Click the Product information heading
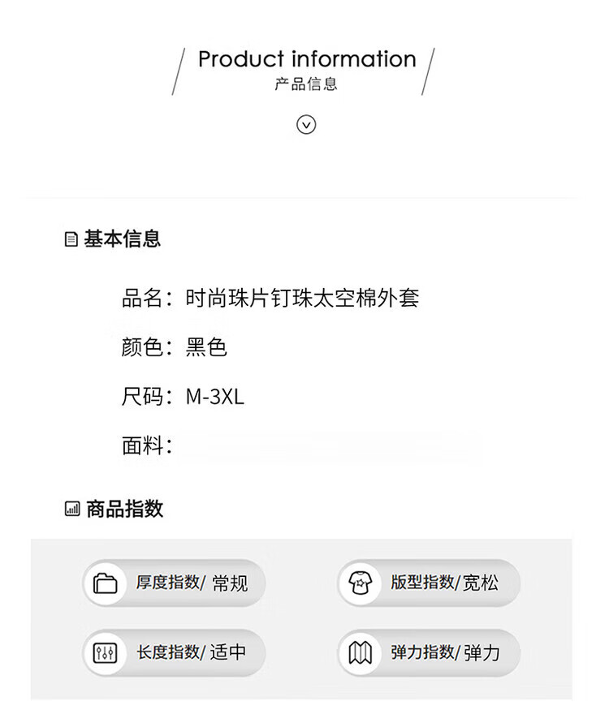Image resolution: width=609 pixels, height=714 pixels. [x=307, y=59]
